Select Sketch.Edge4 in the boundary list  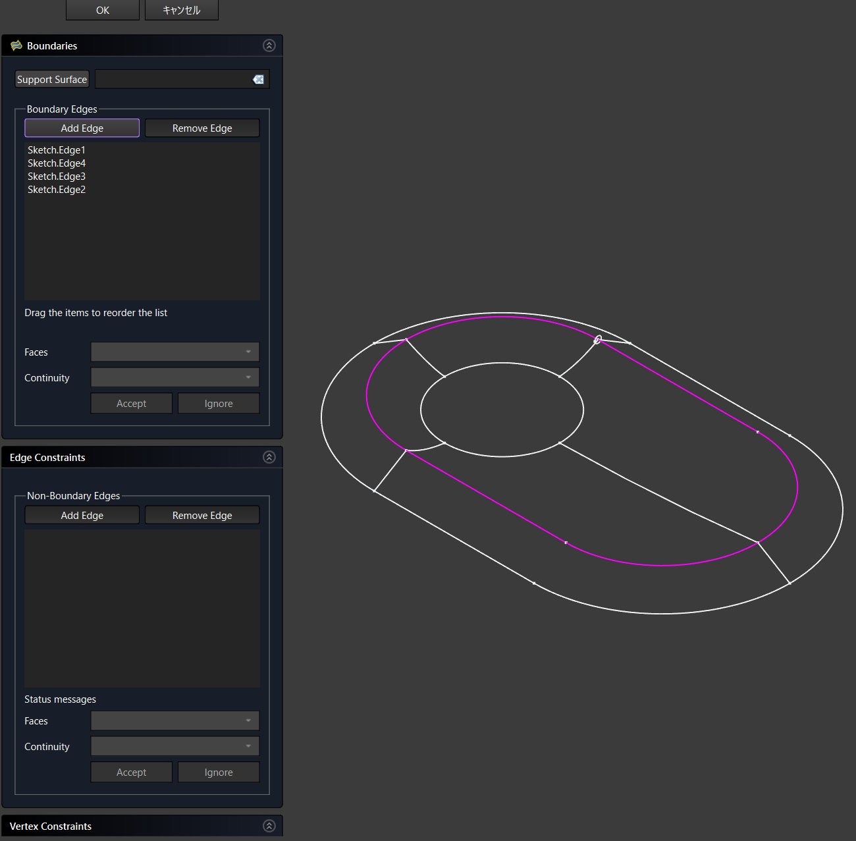point(57,163)
